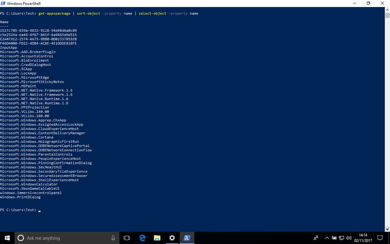
Task: Click the Microsoft.Windows.SecureAssessmentBrowser line
Action: [x=44, y=176]
